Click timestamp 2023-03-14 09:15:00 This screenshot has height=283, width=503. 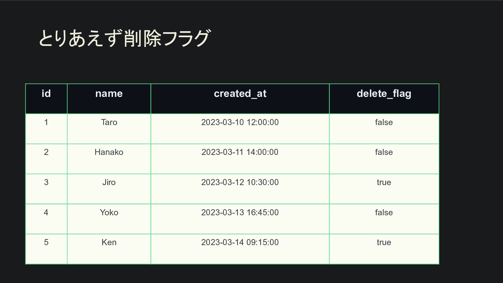coord(240,242)
